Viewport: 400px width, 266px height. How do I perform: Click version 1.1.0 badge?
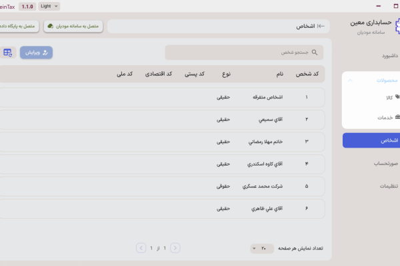coord(27,7)
